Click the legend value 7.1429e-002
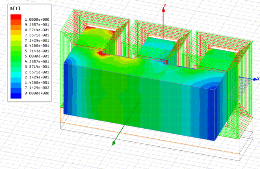Image resolution: width=260 pixels, height=169 pixels. tap(37, 88)
